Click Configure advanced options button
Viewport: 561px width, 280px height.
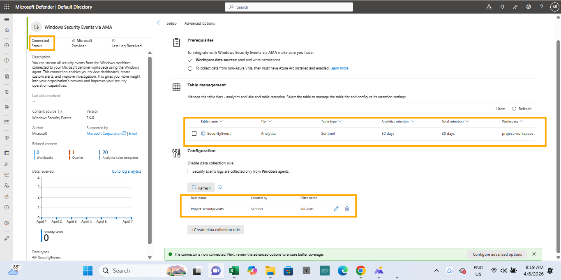[497, 254]
